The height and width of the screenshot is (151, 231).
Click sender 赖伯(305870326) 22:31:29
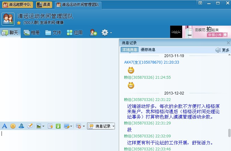point(147,123)
